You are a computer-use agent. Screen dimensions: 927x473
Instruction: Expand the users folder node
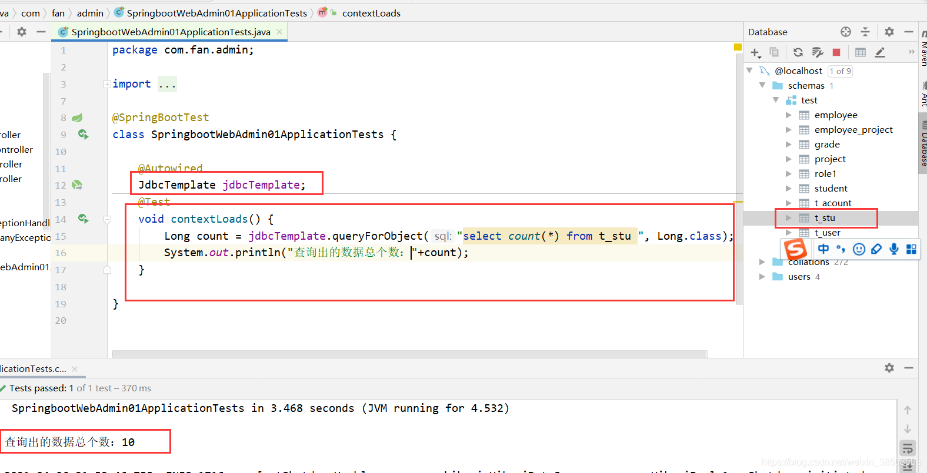tap(762, 277)
